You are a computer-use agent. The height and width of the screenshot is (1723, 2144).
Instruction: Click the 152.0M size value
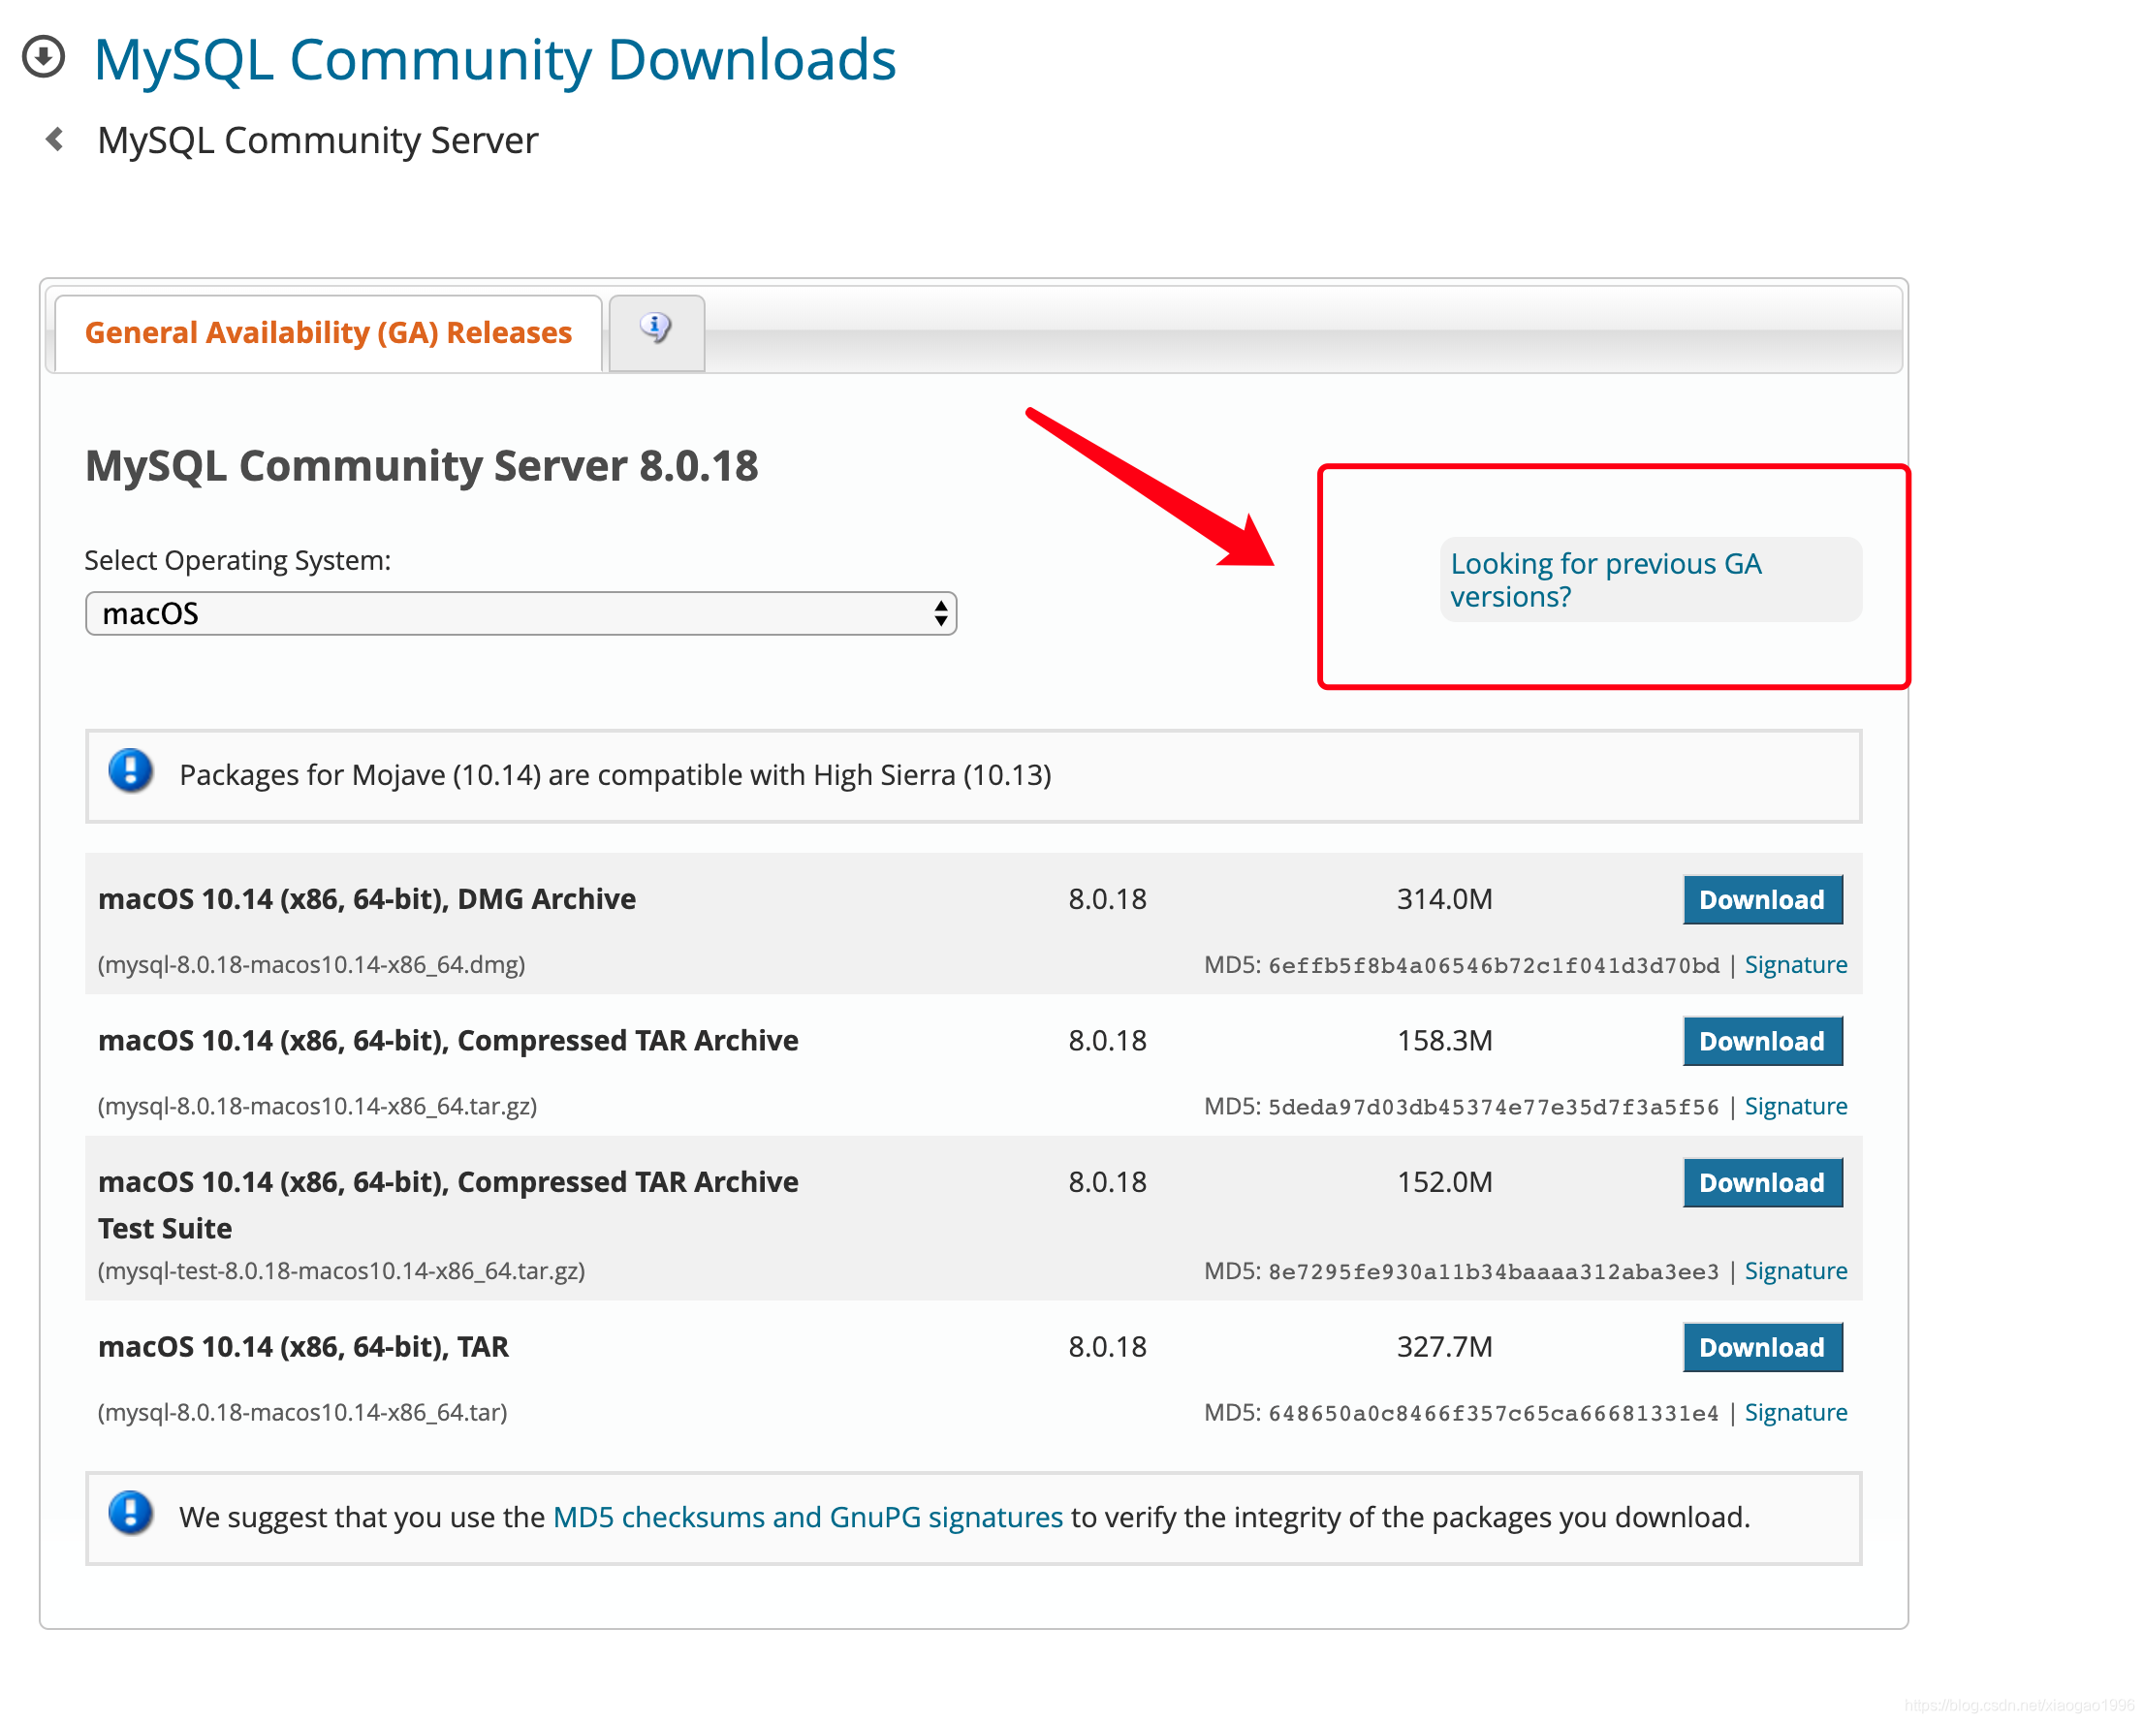tap(1445, 1181)
